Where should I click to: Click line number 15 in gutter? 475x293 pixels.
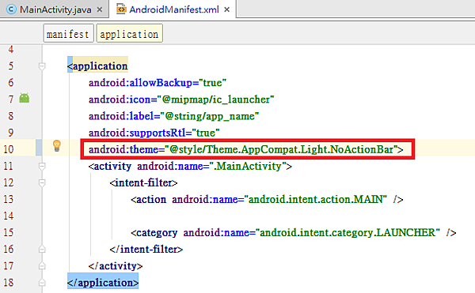(x=9, y=233)
